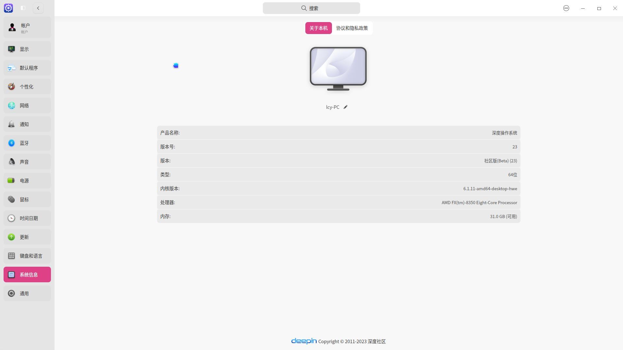The image size is (623, 350).
Task: Open the three-dot options menu
Action: coord(566,8)
